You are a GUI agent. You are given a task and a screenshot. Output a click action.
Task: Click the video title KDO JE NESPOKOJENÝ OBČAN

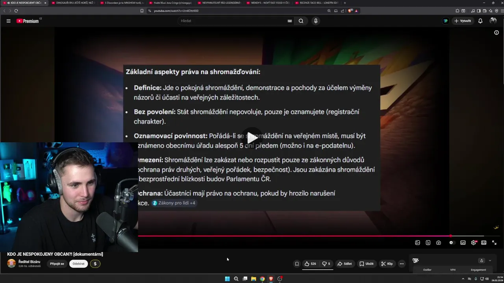pyautogui.click(x=55, y=254)
